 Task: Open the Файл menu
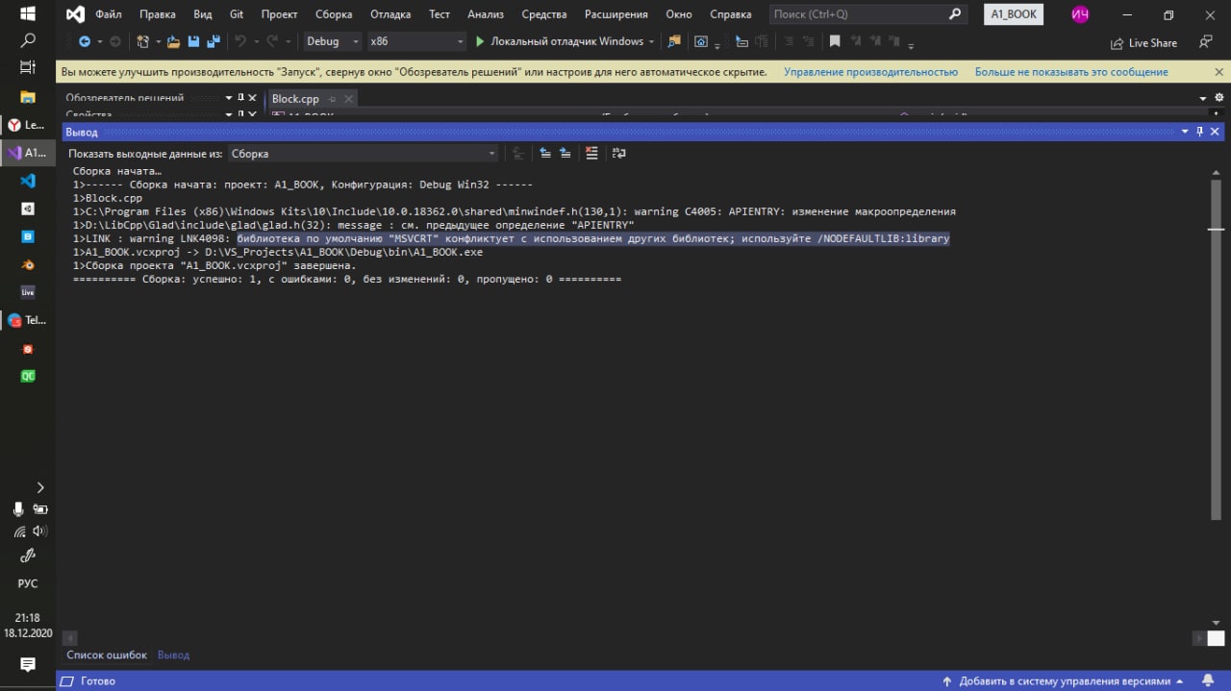coord(108,14)
